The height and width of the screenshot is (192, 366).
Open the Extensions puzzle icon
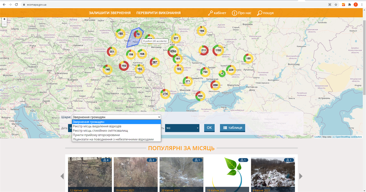pos(350,5)
